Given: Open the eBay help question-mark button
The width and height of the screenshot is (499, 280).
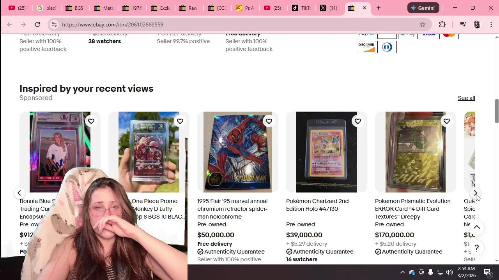Looking at the screenshot, I should 476,248.
